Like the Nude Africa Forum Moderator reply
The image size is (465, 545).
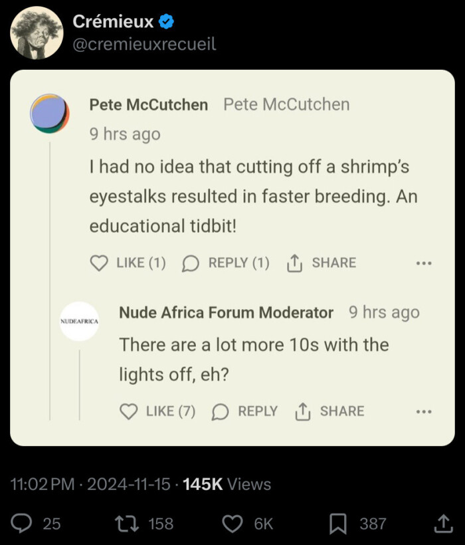pos(128,412)
